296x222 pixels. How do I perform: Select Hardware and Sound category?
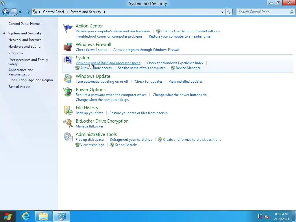click(x=24, y=47)
